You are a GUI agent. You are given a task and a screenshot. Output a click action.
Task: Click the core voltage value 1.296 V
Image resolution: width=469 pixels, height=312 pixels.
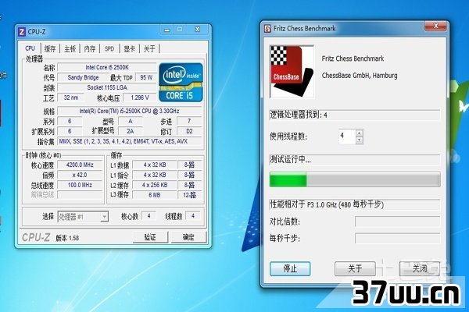point(140,97)
